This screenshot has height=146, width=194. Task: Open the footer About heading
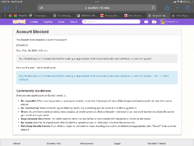pos(17,144)
